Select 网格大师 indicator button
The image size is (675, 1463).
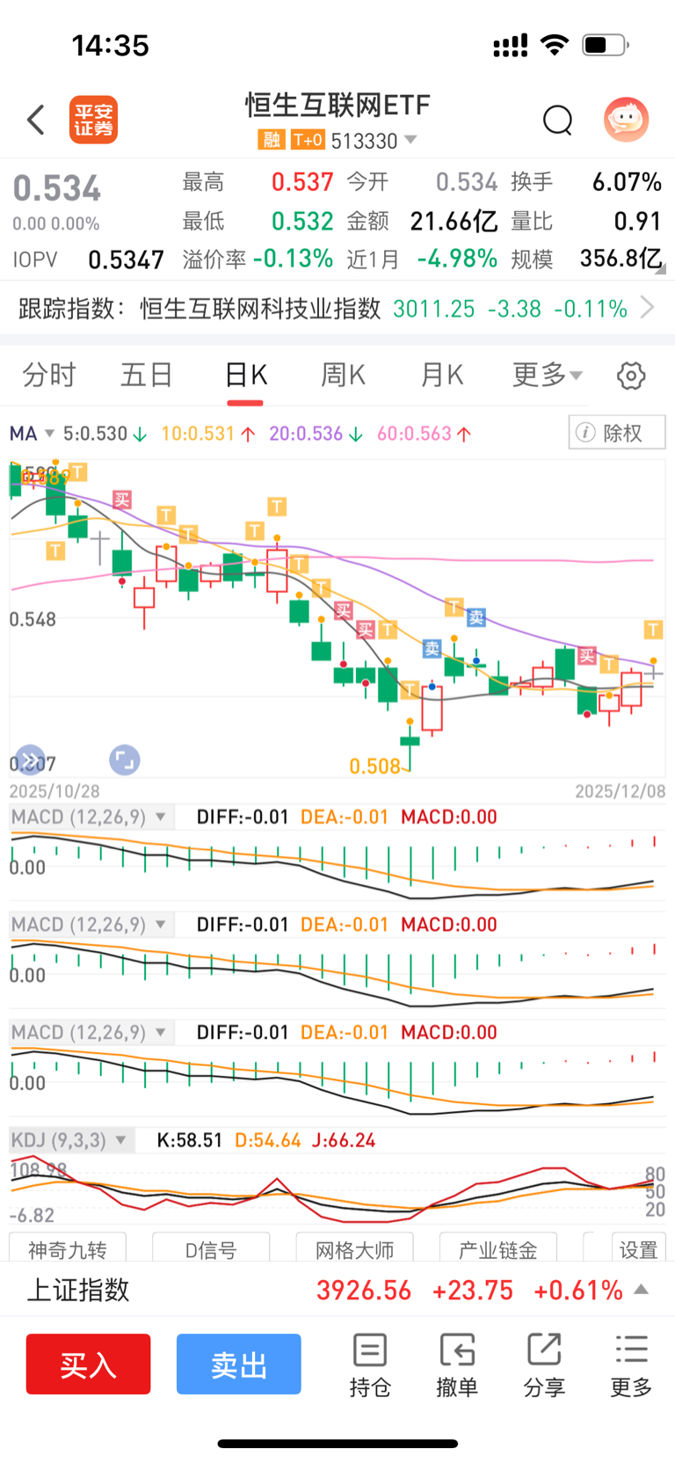click(x=354, y=1248)
